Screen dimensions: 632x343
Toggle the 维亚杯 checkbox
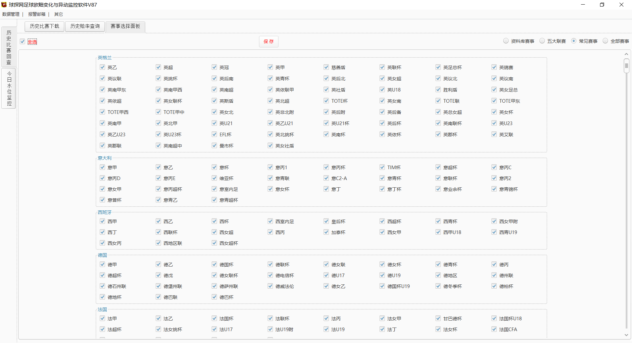tap(214, 178)
